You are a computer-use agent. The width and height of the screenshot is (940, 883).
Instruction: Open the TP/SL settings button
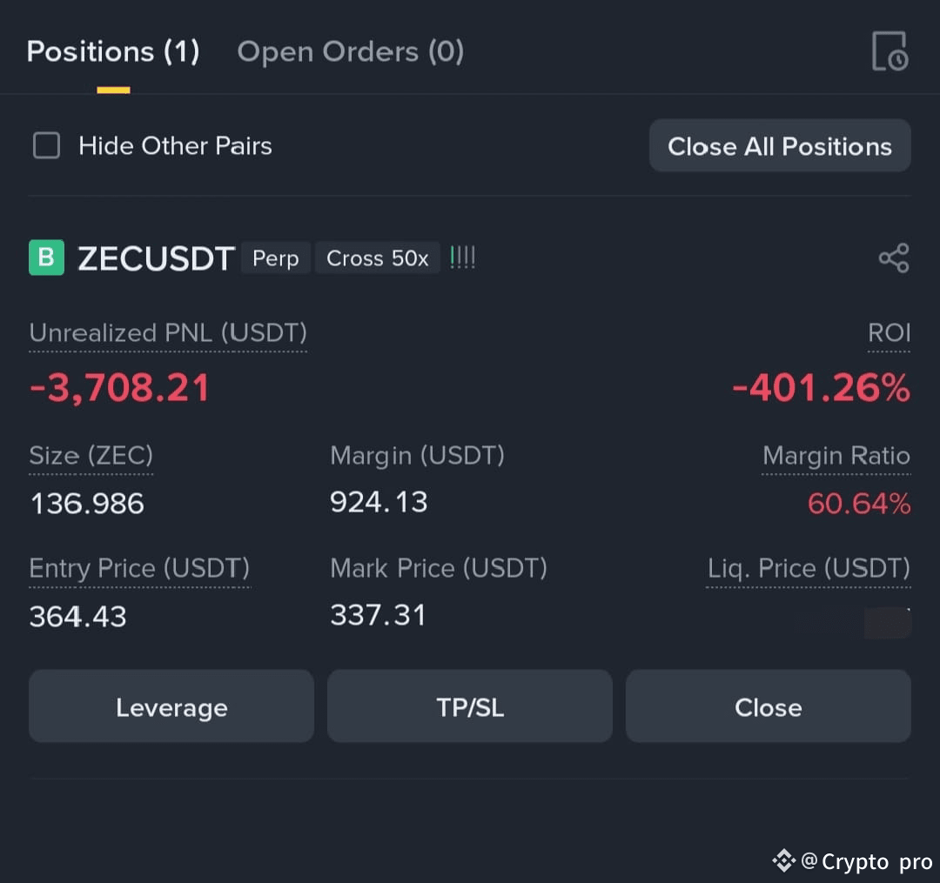469,706
